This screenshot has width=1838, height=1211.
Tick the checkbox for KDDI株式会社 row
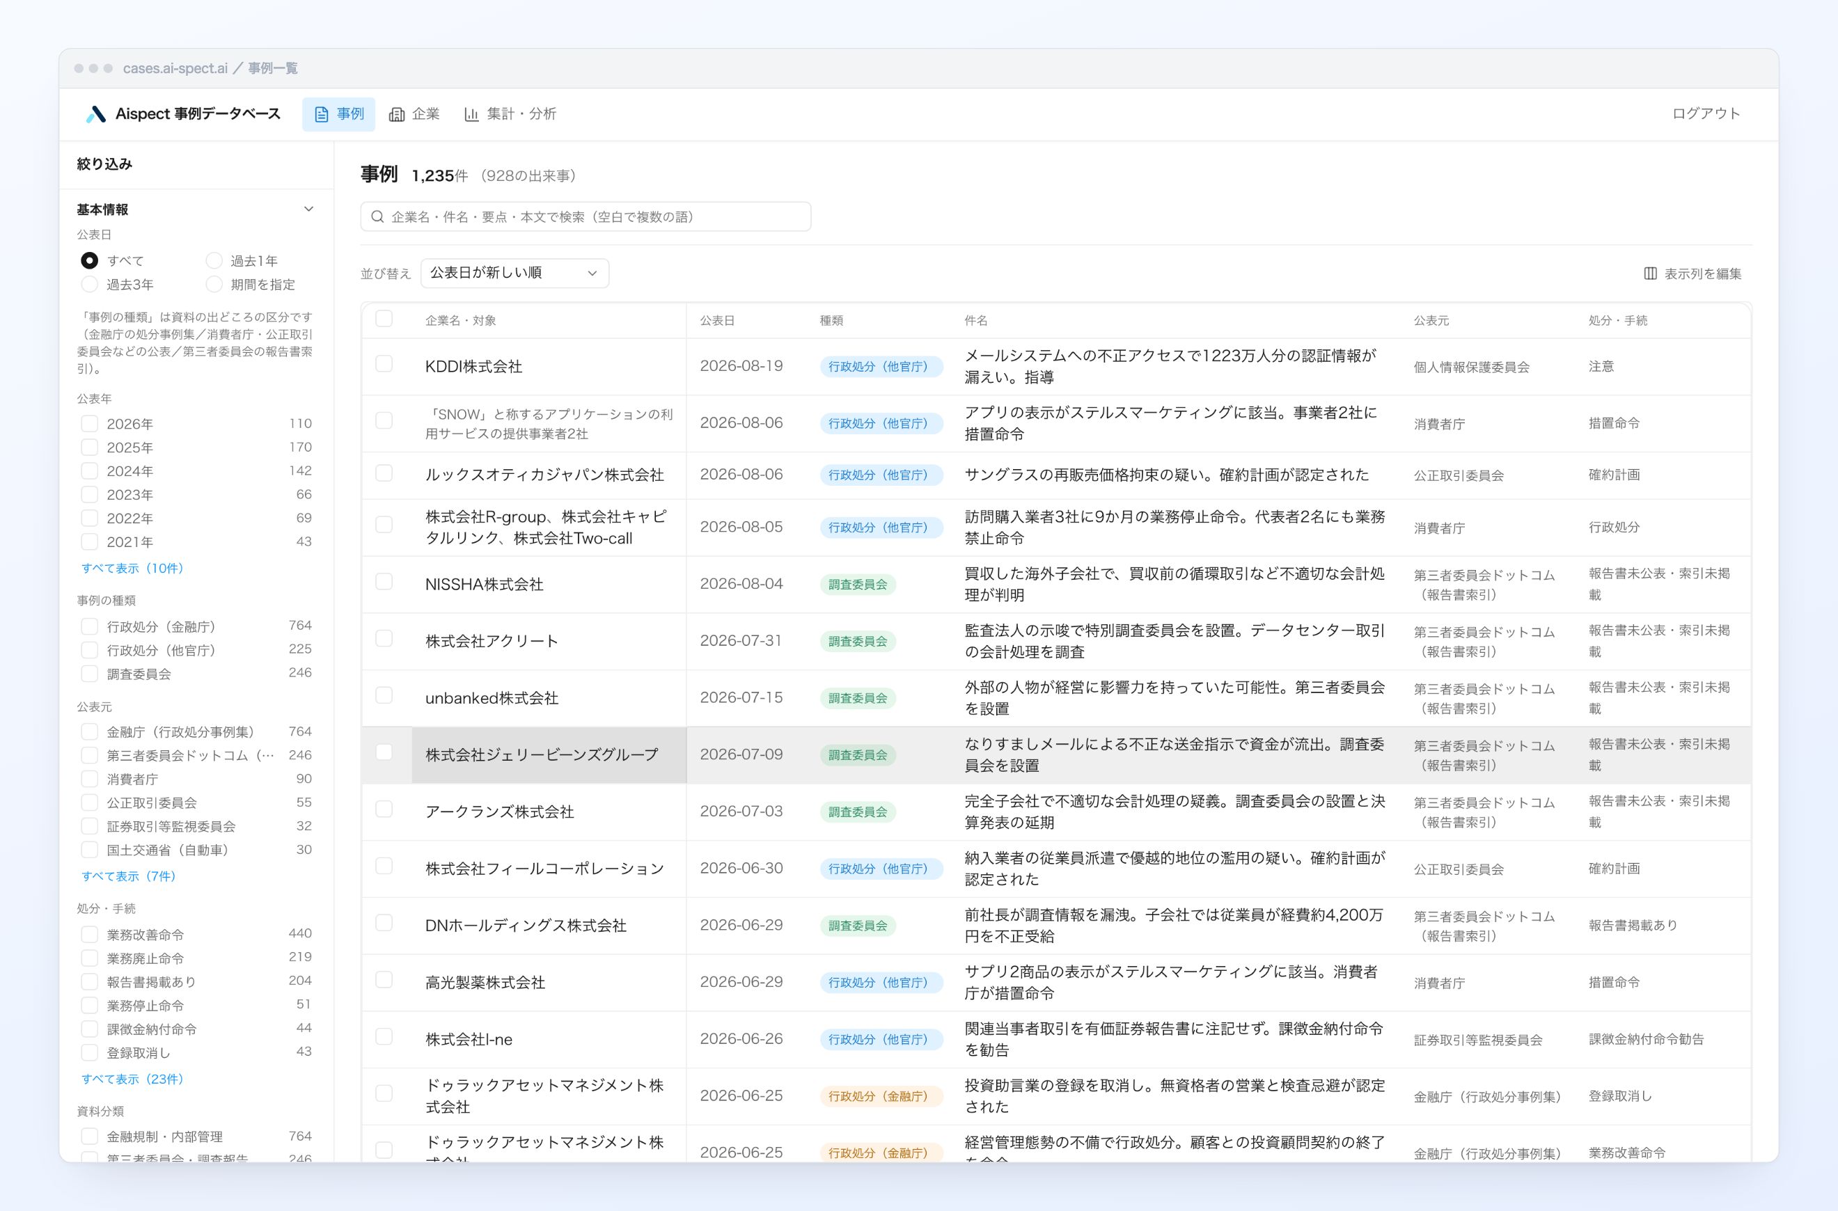(384, 364)
